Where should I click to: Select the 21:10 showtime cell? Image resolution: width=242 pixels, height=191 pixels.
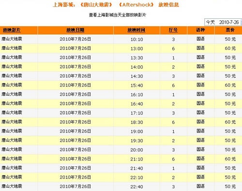point(136,159)
